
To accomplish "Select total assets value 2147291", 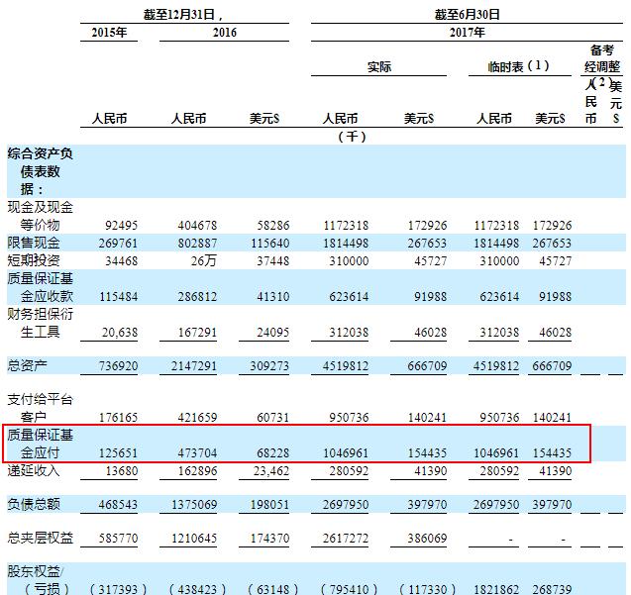I will (x=194, y=365).
